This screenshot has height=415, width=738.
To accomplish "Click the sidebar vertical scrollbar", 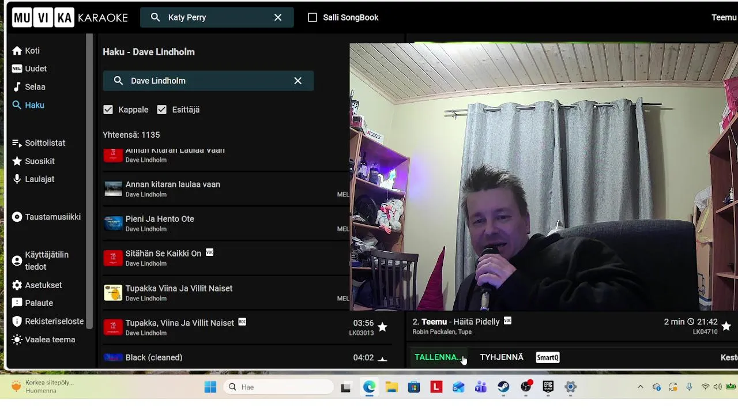I will [89, 181].
